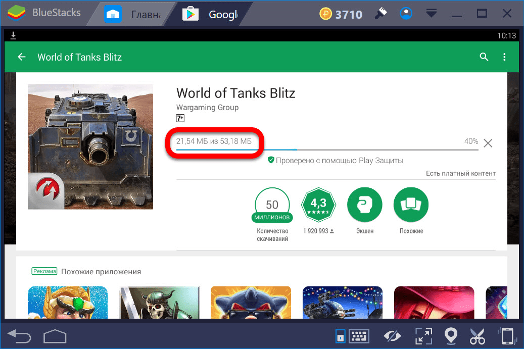Toggle the crossed-eye visibility icon
The image size is (524, 349).
pos(392,336)
